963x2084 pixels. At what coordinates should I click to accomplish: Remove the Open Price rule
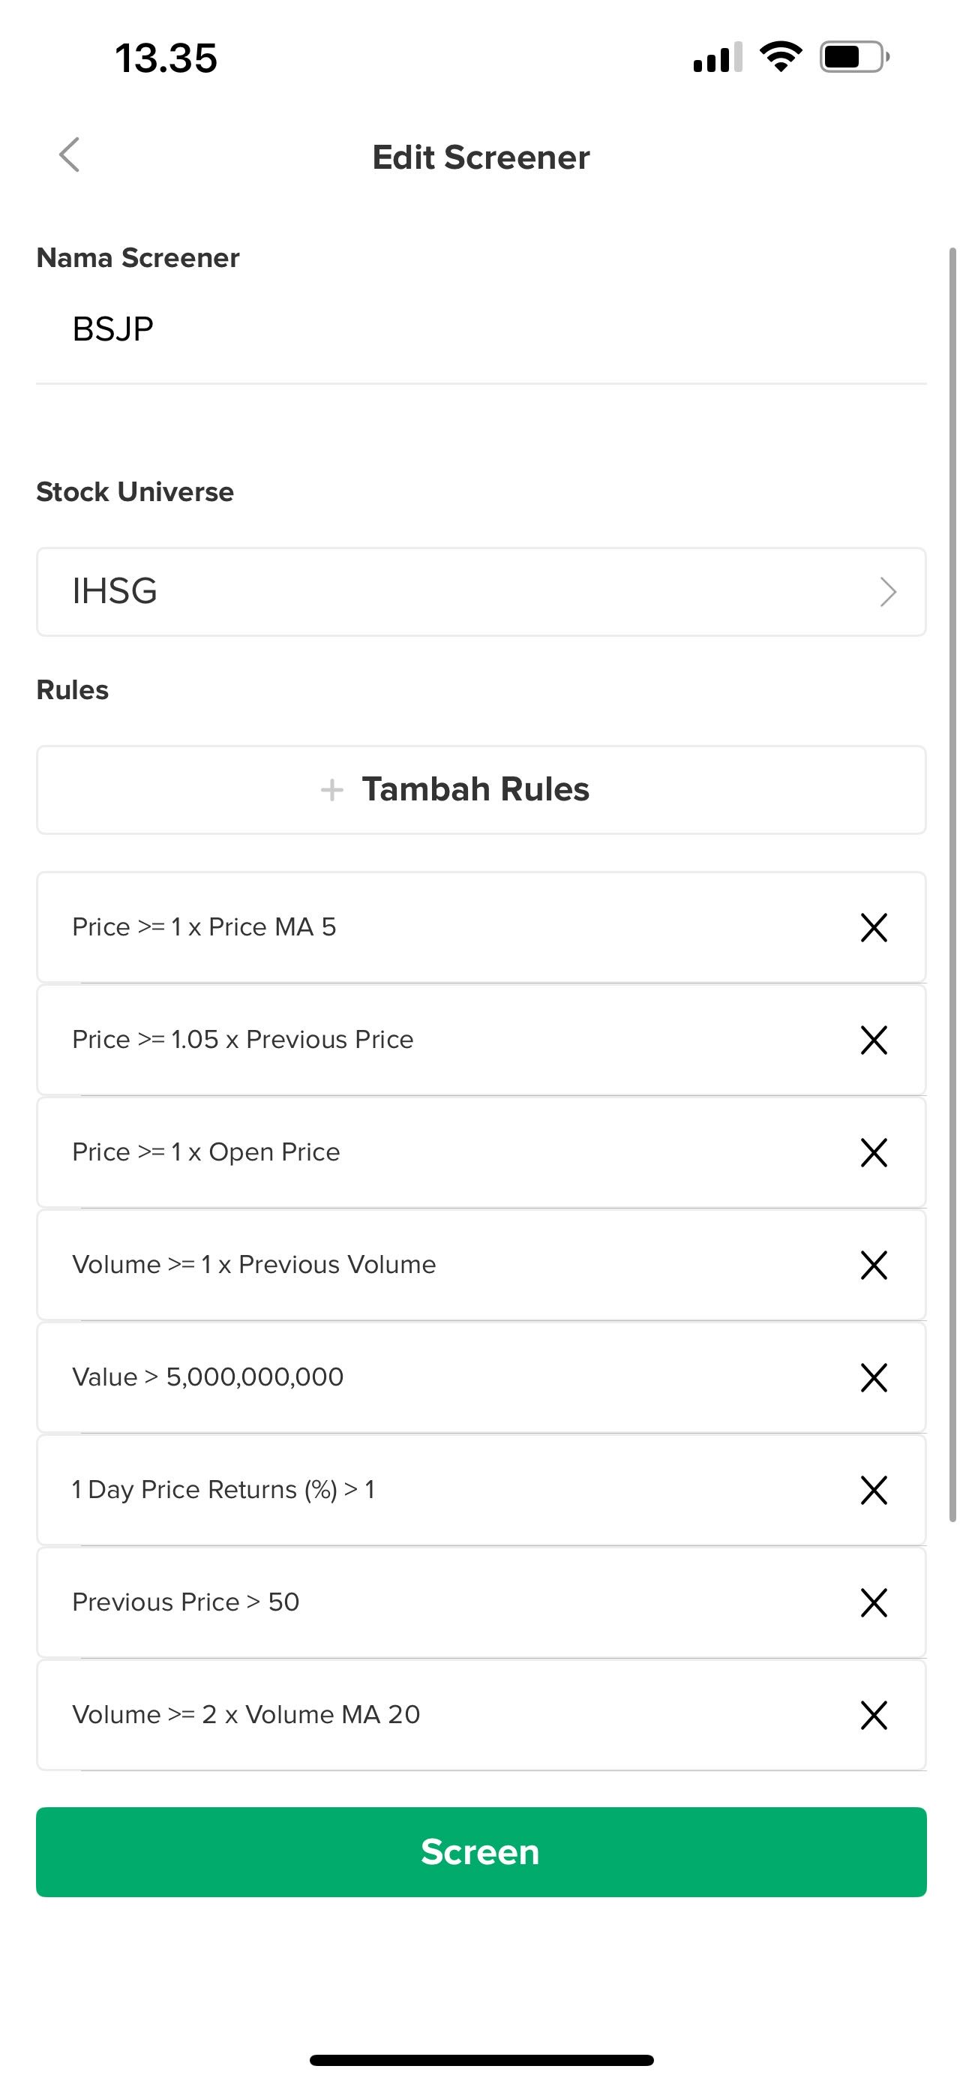point(873,1152)
